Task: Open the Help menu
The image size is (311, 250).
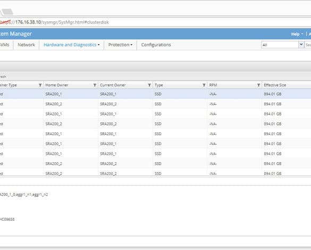Action: point(297,34)
